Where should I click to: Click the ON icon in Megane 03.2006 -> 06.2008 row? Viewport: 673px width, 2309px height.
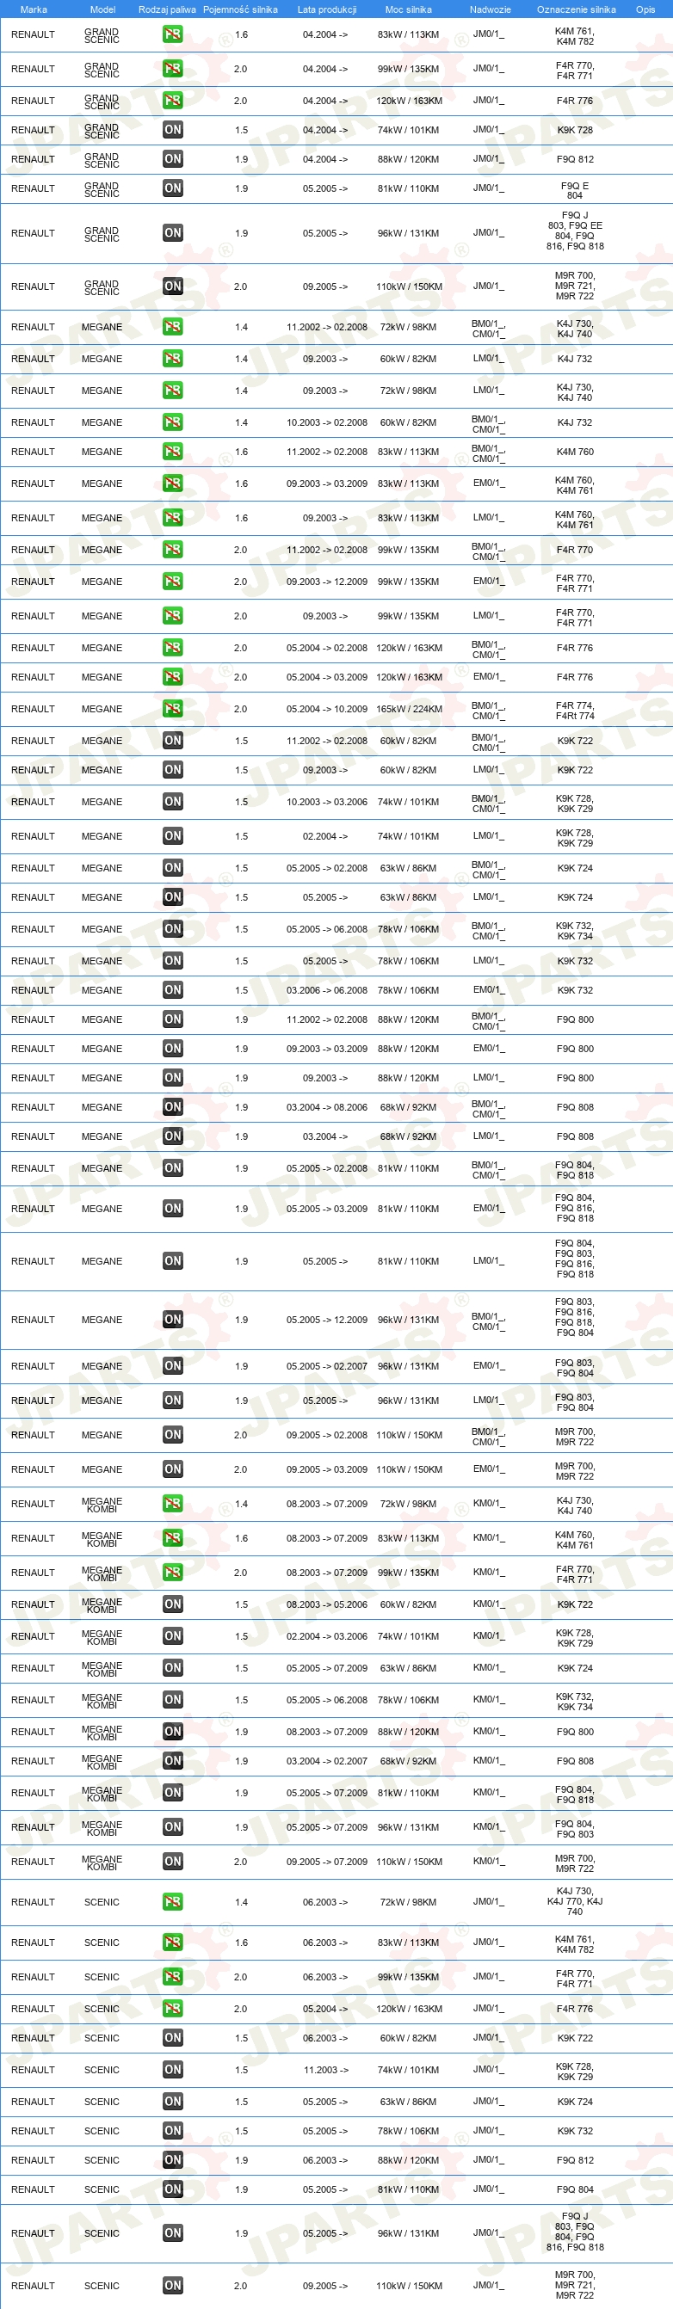coord(173,990)
